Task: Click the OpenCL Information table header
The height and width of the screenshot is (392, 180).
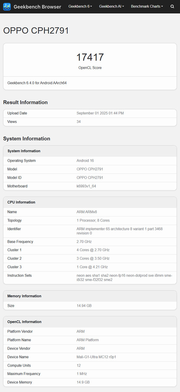Action: [x=90, y=322]
